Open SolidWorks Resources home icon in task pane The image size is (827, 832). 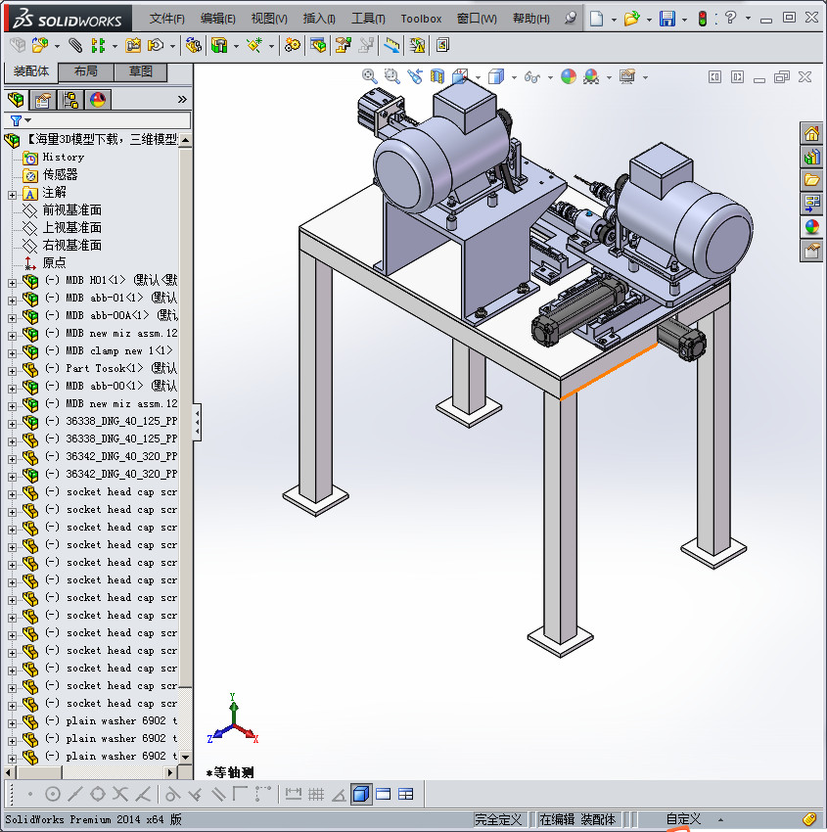811,134
